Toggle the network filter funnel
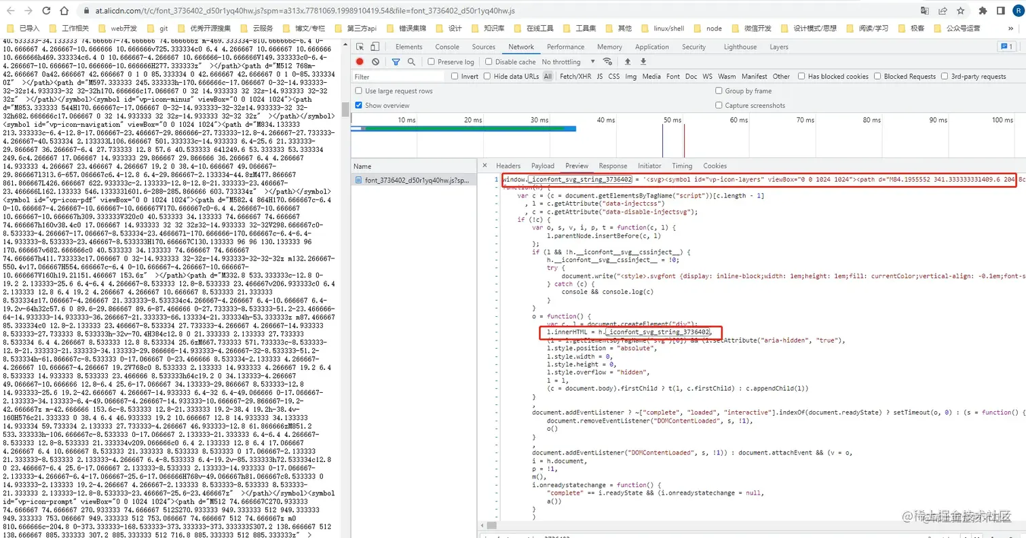 tap(396, 62)
